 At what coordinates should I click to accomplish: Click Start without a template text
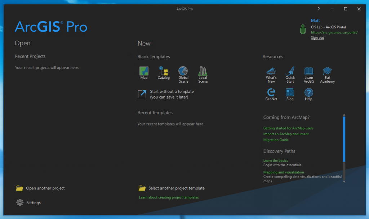click(x=172, y=94)
